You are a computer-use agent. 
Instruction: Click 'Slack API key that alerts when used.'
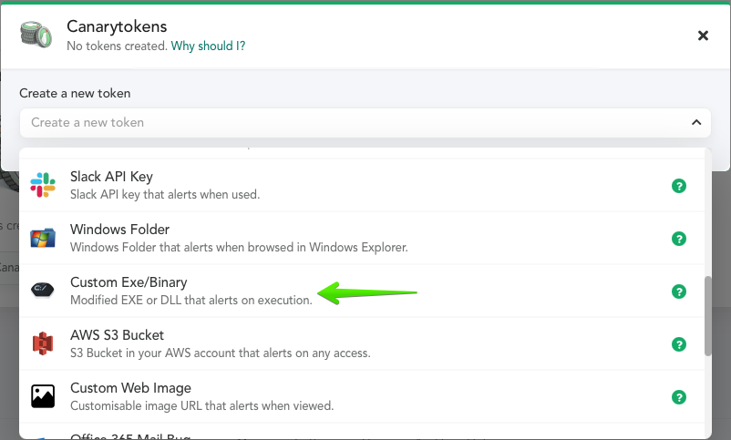[x=165, y=194]
